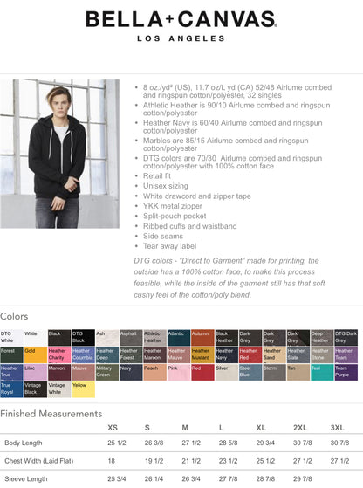The height and width of the screenshot is (488, 363).
Task: Choose the Peach color swatch
Action: (x=155, y=372)
